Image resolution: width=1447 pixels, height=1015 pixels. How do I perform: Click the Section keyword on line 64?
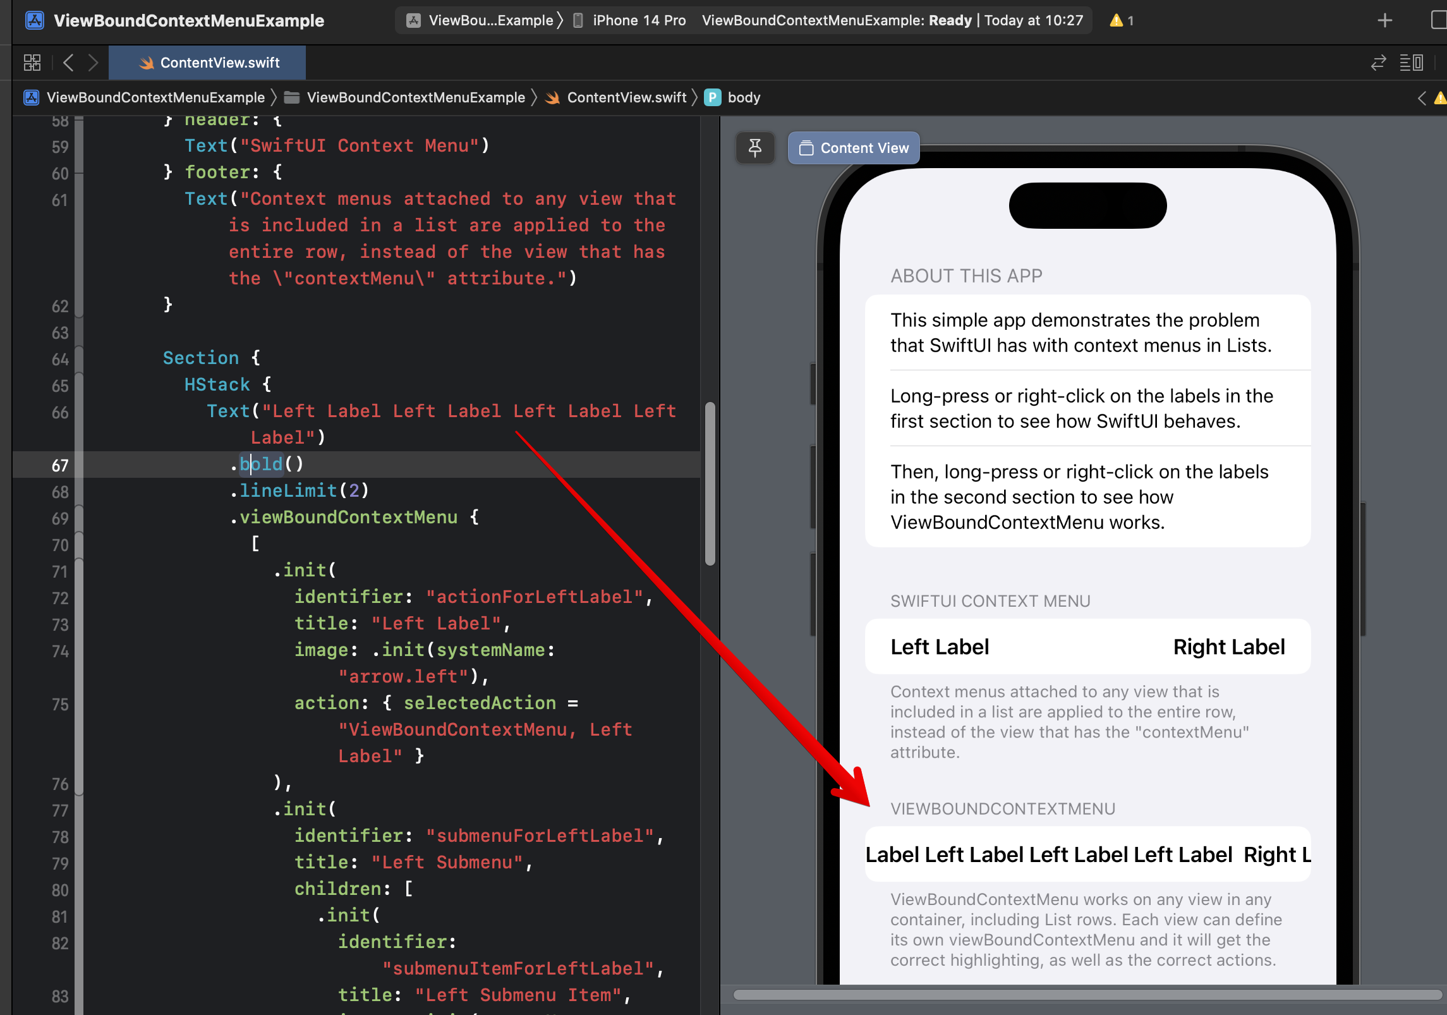tap(201, 358)
